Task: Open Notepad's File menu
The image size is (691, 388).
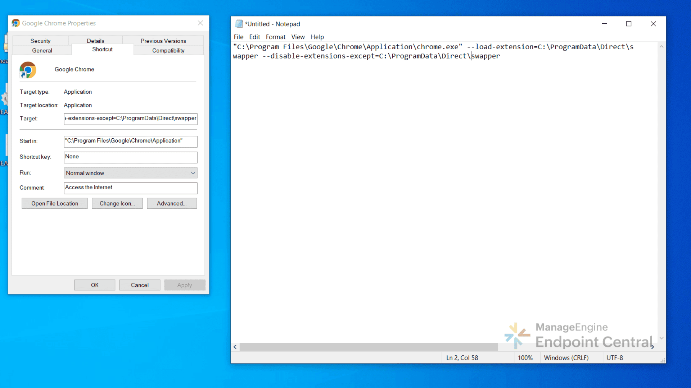Action: pyautogui.click(x=238, y=37)
